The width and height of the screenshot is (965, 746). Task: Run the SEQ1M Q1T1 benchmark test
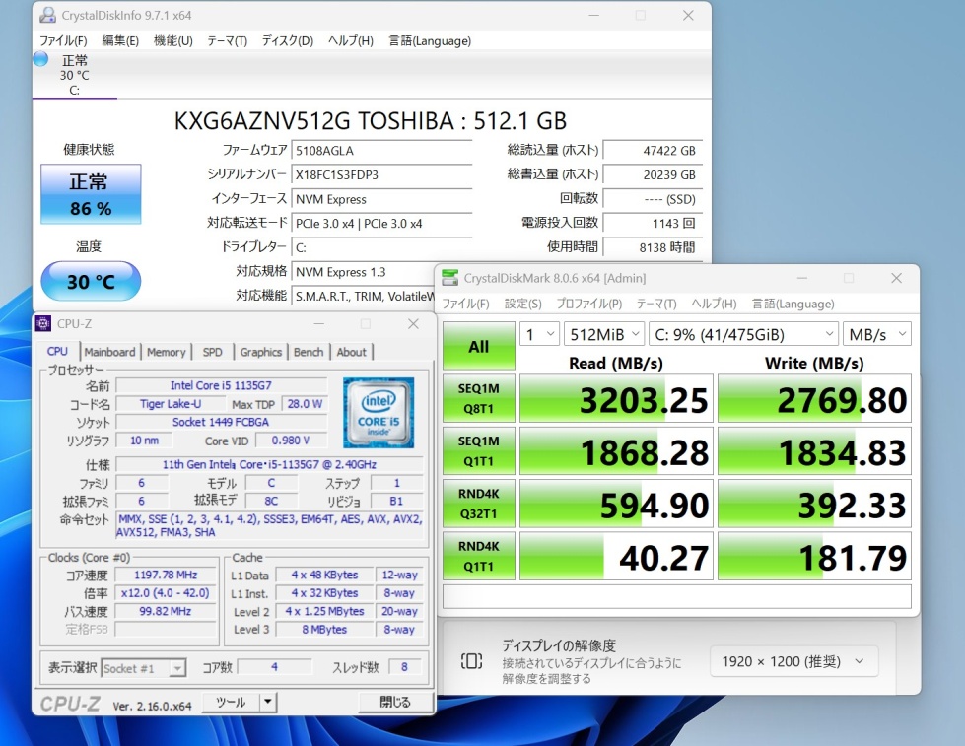pyautogui.click(x=479, y=451)
